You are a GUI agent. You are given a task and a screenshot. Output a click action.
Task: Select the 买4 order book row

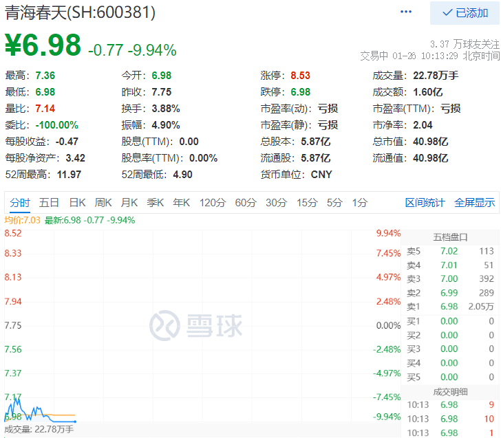(450, 363)
